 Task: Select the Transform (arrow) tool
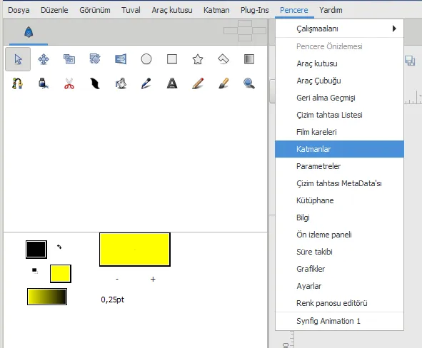pos(18,59)
